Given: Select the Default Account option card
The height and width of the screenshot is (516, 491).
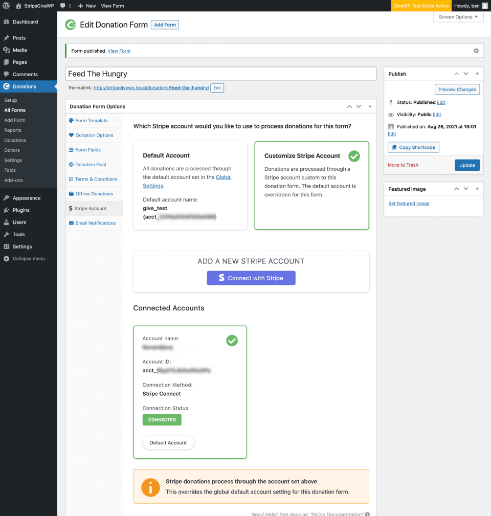Looking at the screenshot, I should [190, 186].
